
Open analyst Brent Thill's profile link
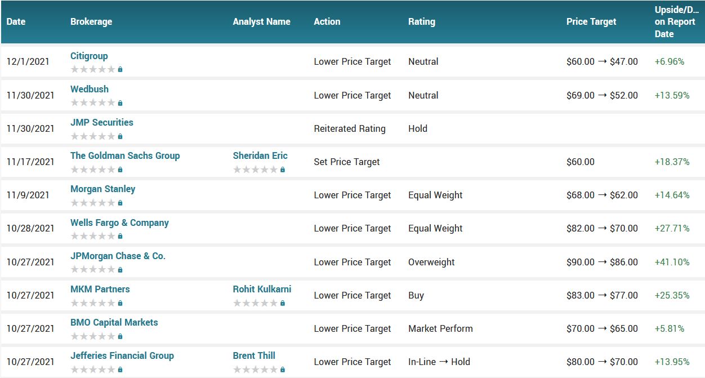click(x=255, y=355)
